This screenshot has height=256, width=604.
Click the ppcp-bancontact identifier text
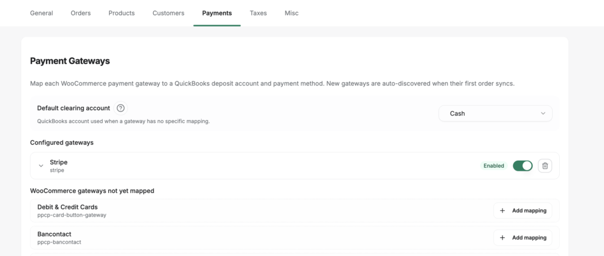pos(60,242)
